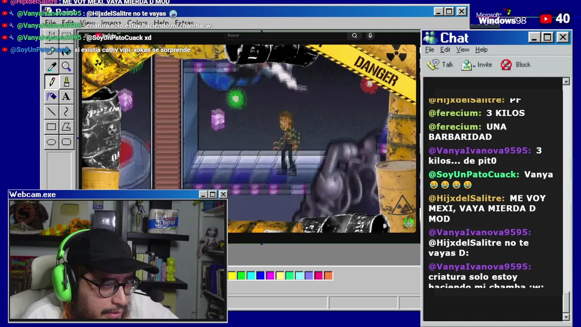Select the Text tool (letter A)

point(66,97)
